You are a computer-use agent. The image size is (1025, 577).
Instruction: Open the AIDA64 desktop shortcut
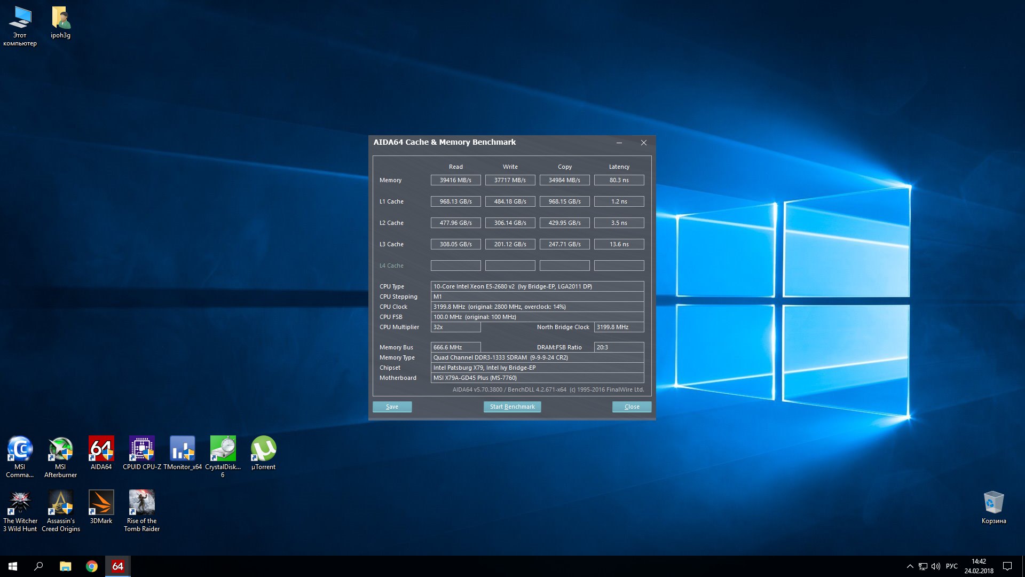click(101, 449)
